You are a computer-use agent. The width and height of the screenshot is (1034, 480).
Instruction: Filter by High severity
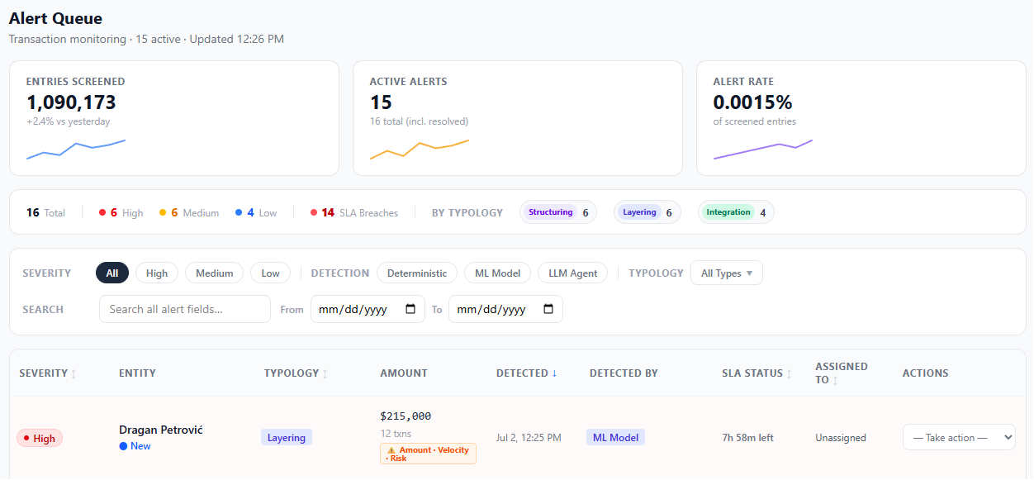(x=157, y=273)
